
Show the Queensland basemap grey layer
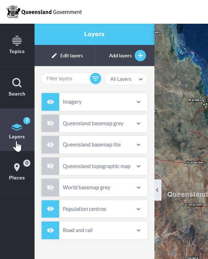click(x=50, y=123)
